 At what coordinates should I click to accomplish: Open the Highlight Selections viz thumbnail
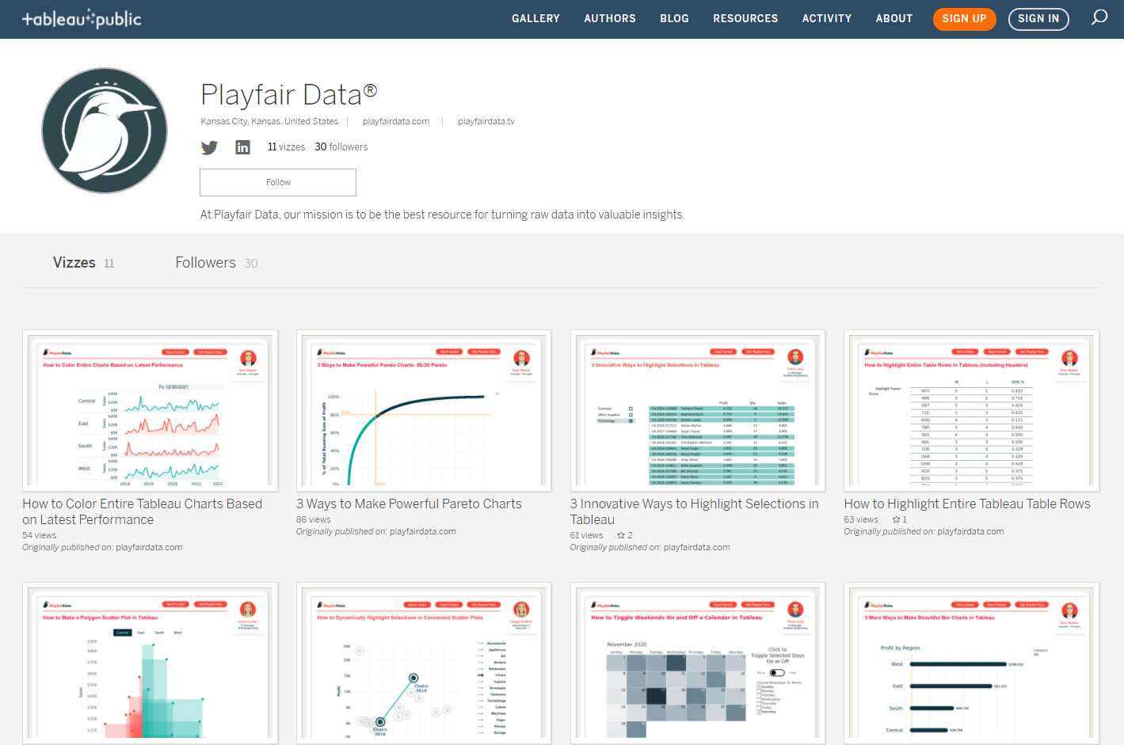pos(698,411)
